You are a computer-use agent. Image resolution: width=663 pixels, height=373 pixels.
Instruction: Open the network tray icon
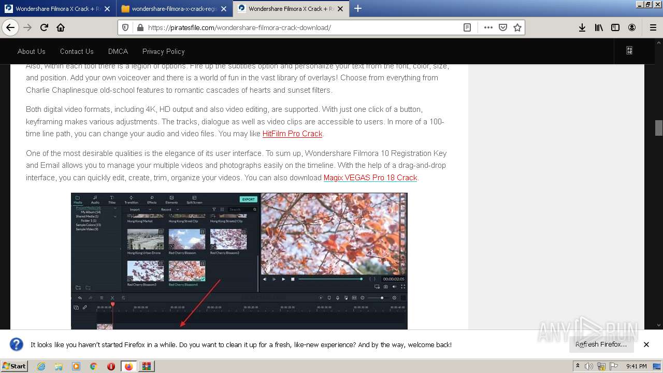click(601, 366)
